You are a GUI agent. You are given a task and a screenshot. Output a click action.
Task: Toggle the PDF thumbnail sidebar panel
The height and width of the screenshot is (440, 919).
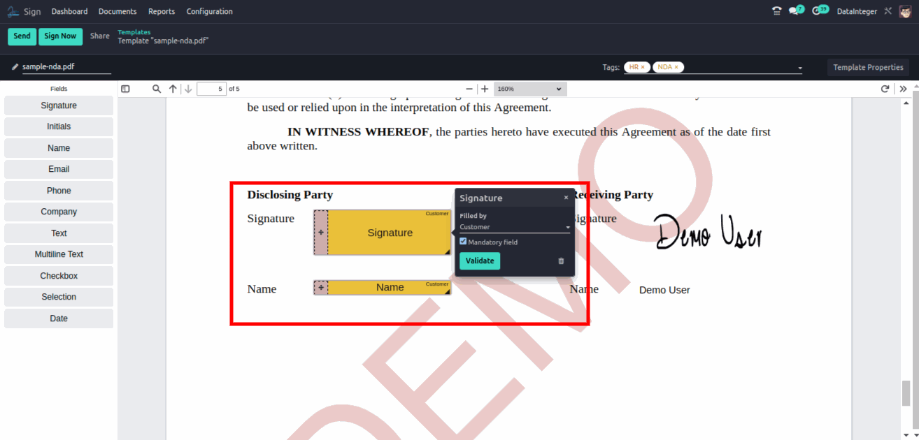tap(125, 89)
